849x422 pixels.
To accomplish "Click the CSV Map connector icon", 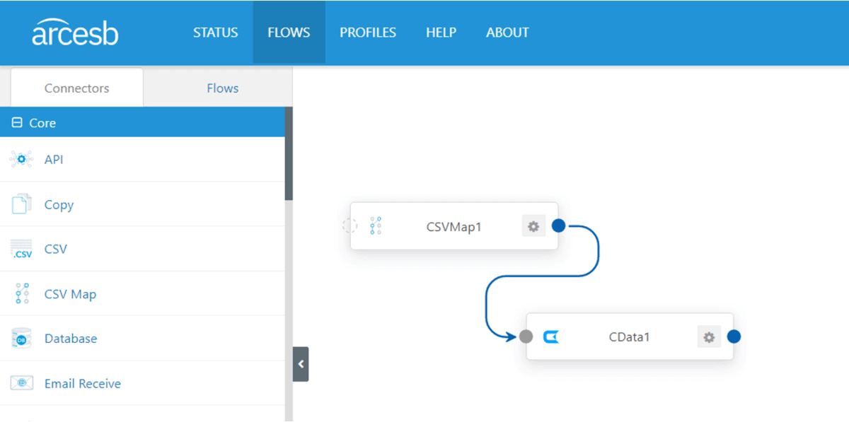I will point(22,293).
